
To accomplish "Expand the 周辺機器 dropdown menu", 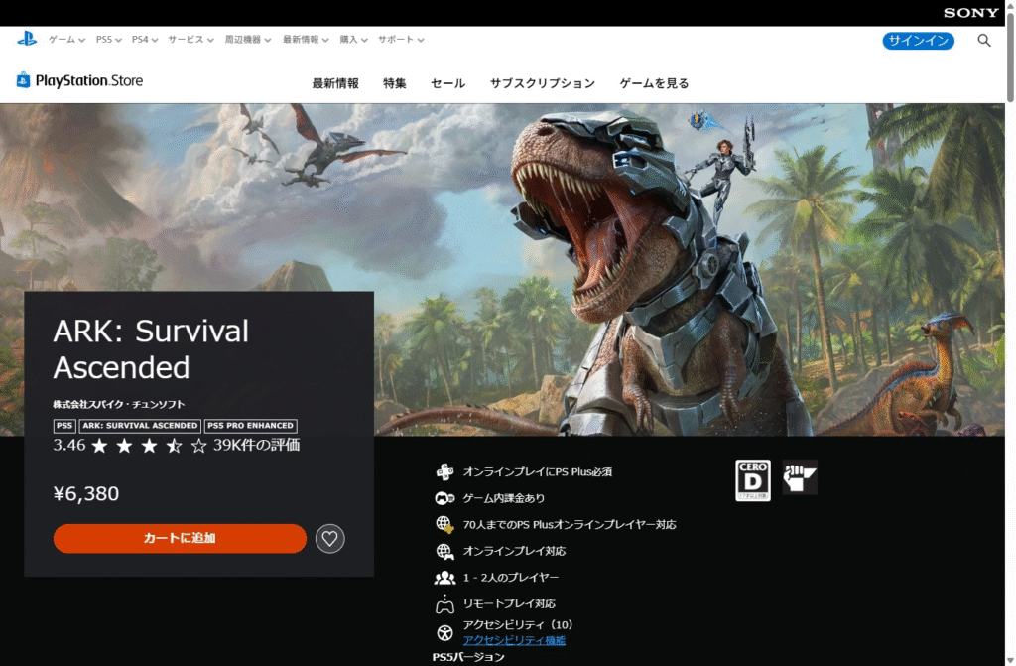I will click(x=248, y=40).
